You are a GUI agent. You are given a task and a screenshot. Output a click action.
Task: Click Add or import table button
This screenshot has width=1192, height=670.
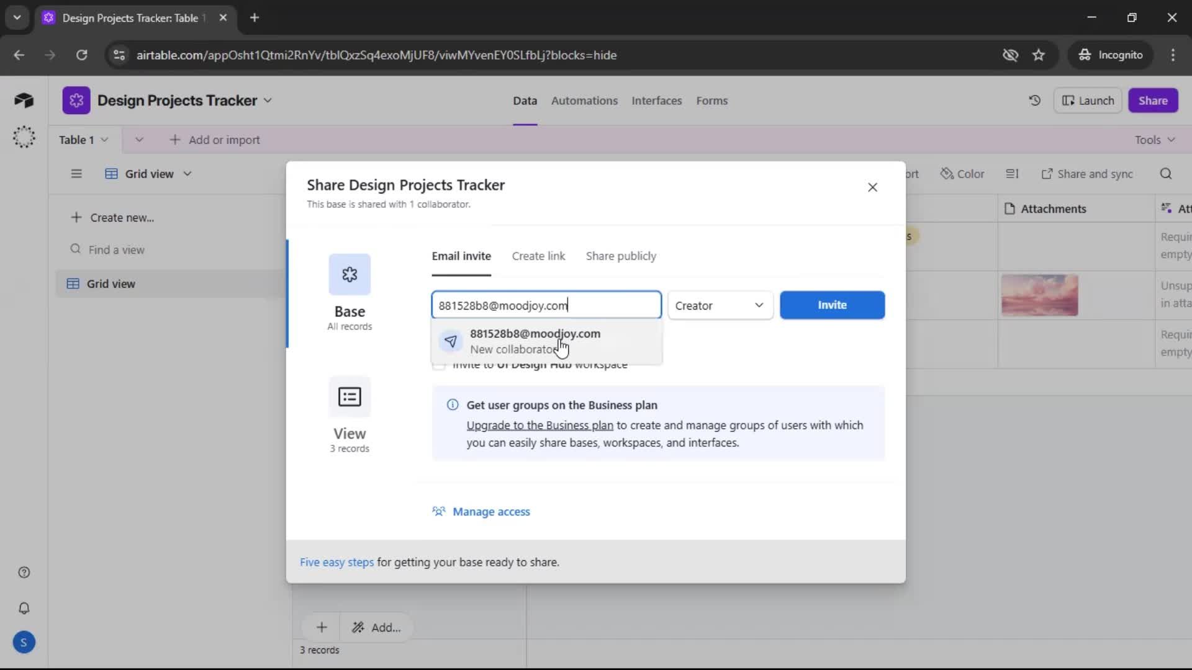[215, 140]
